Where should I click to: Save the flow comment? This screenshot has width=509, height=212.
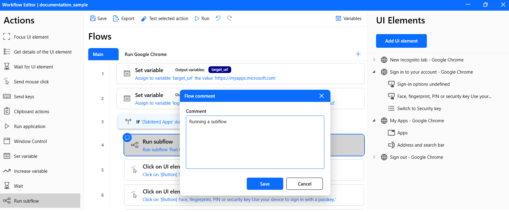click(x=265, y=184)
